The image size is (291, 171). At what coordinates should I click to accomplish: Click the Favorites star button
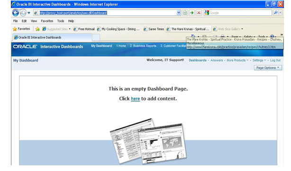point(21,29)
